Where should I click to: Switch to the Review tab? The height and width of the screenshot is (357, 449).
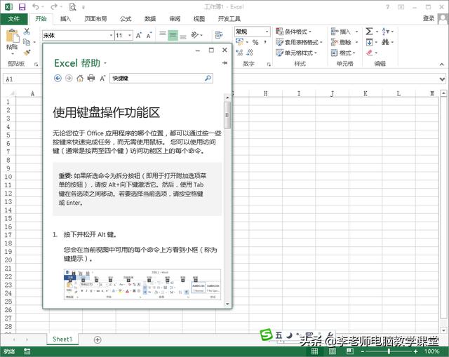(175, 19)
